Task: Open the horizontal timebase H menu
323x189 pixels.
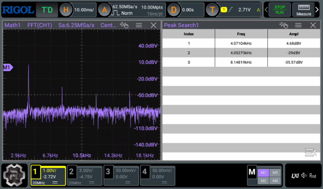Action: (66, 9)
